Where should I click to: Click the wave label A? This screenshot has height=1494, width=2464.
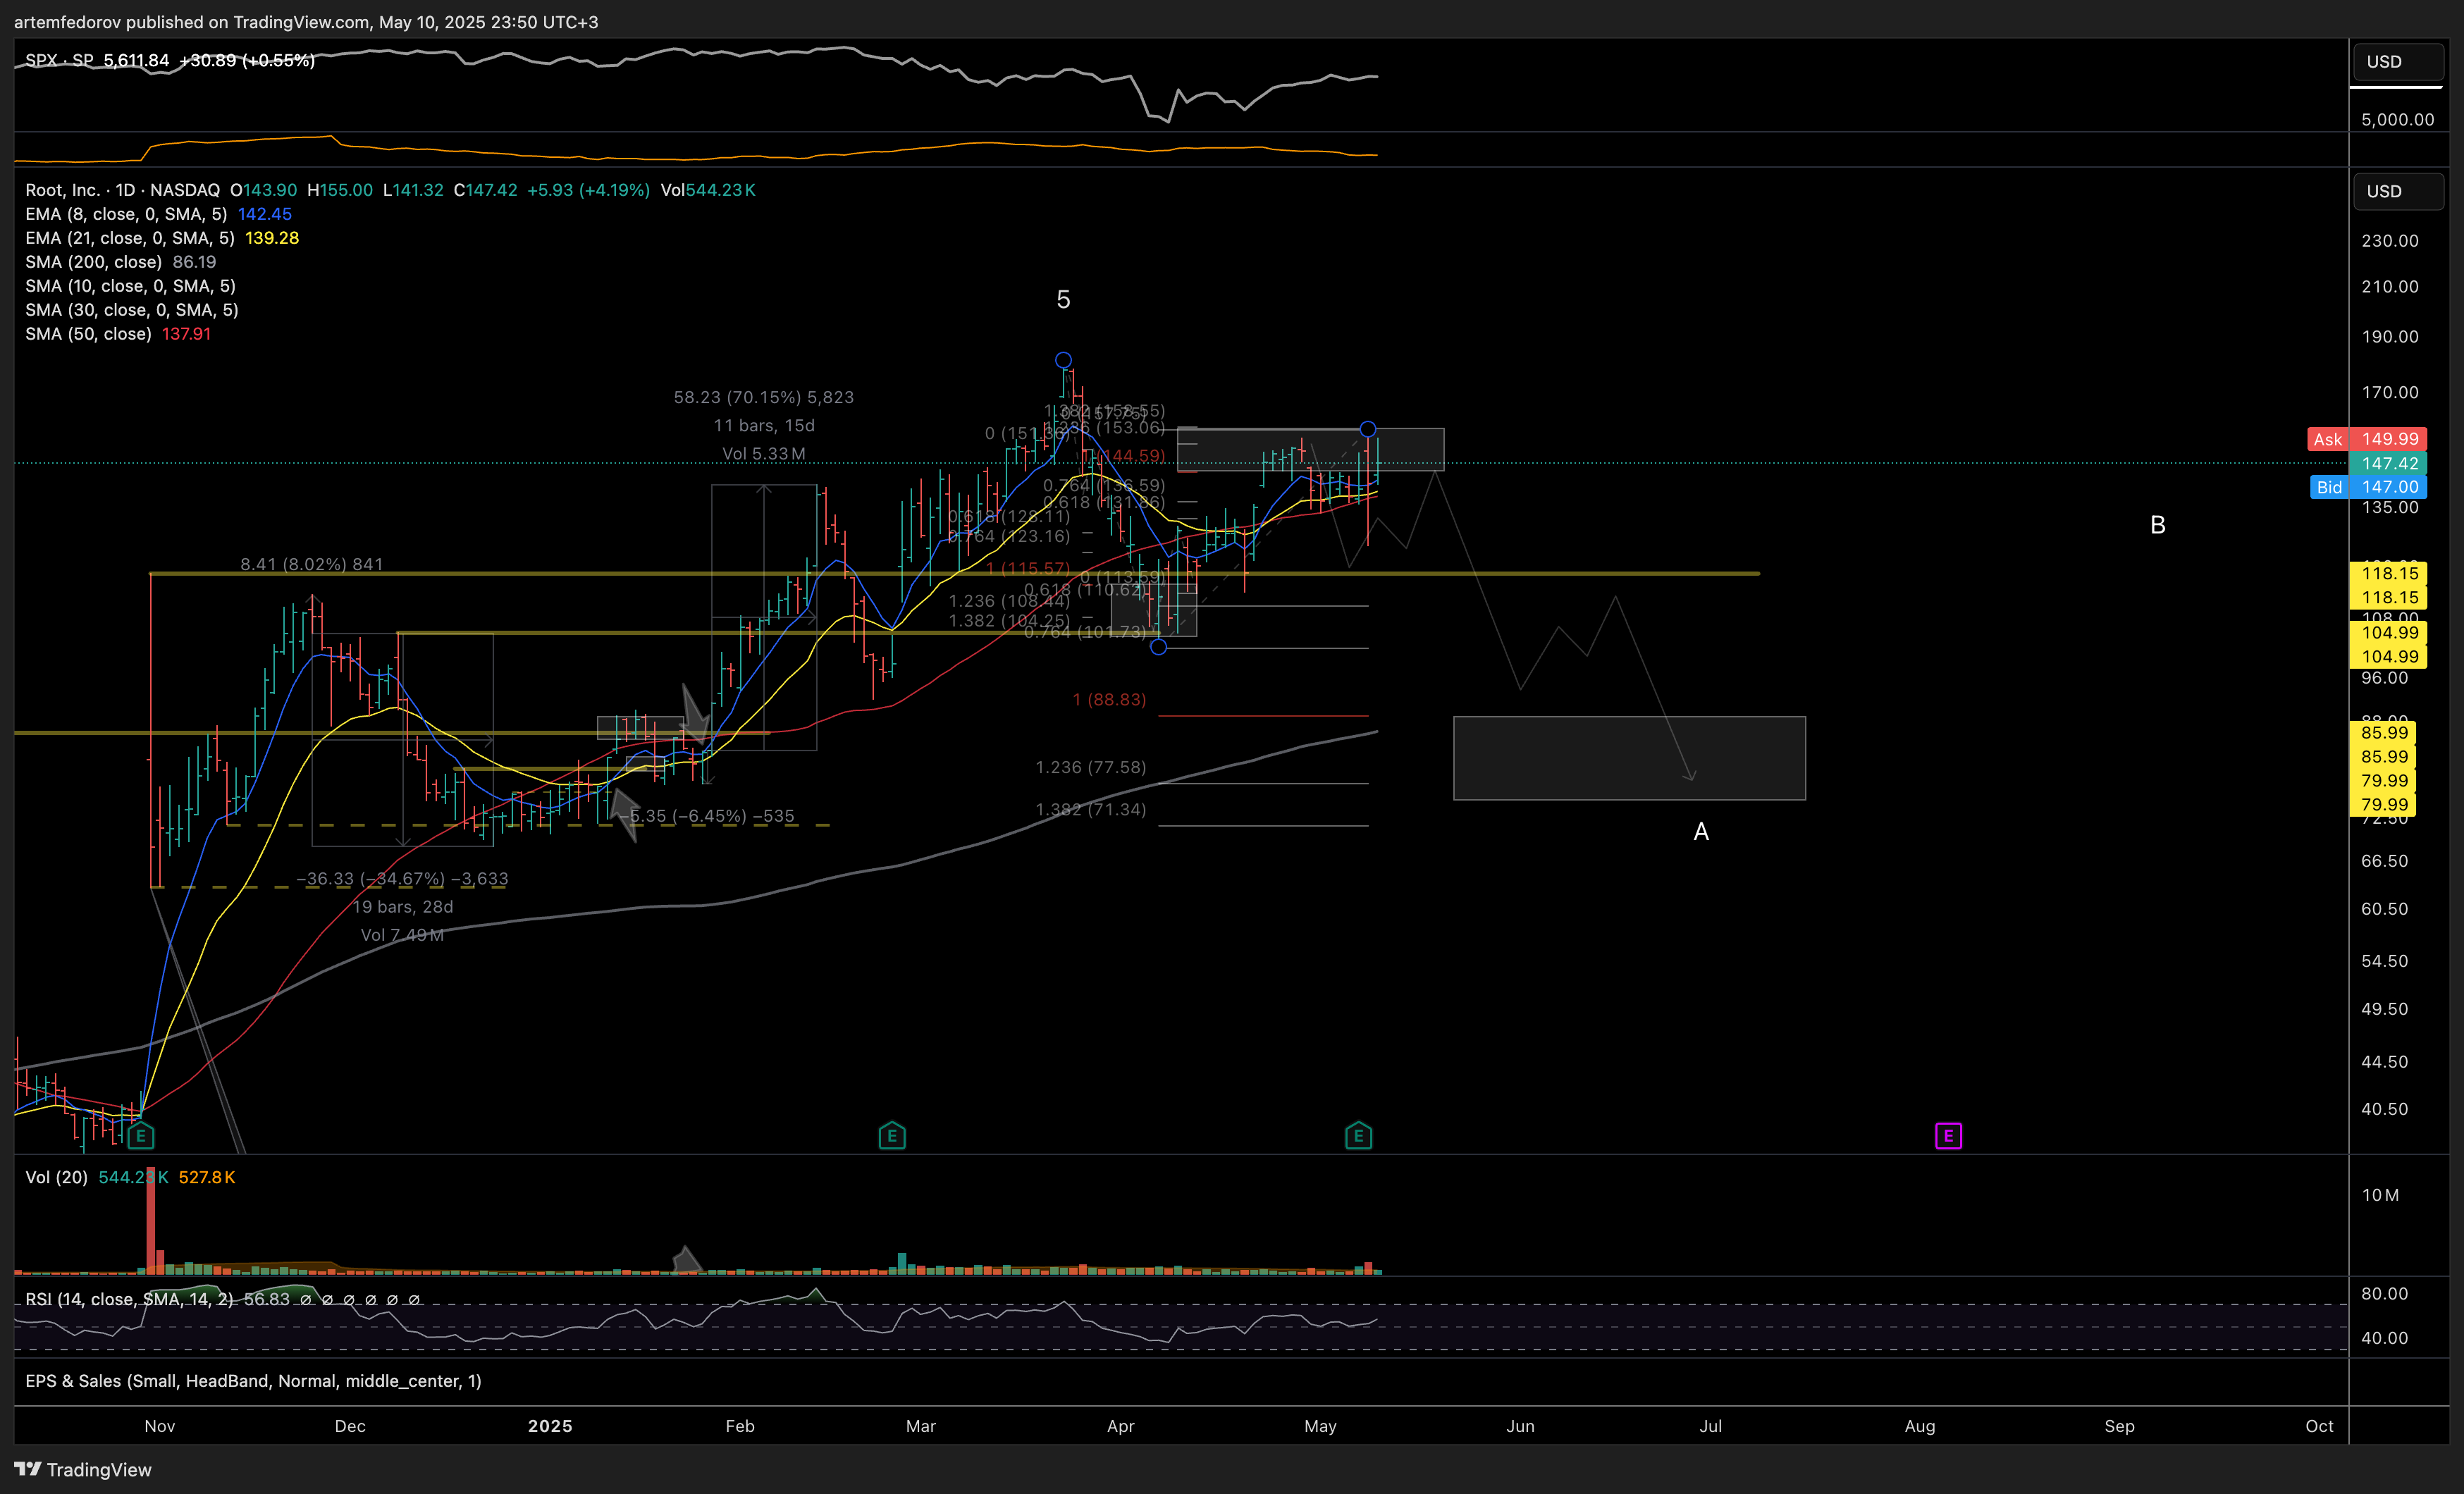coord(1700,832)
